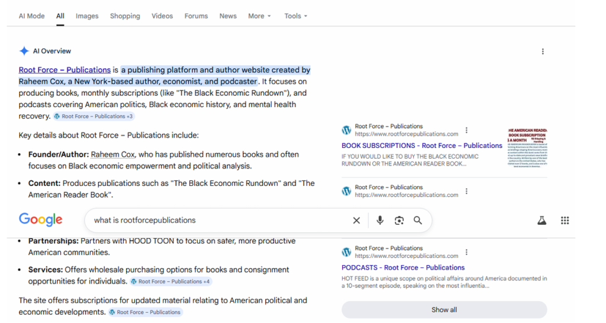
Task: Open the Google apps grid icon
Action: pyautogui.click(x=565, y=221)
